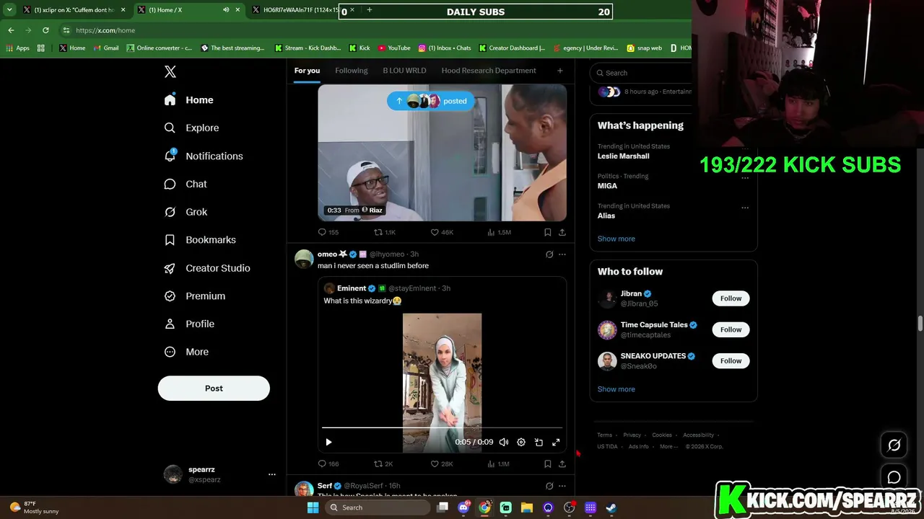Open the more options on Serf's post
924x519 pixels.
click(x=562, y=486)
